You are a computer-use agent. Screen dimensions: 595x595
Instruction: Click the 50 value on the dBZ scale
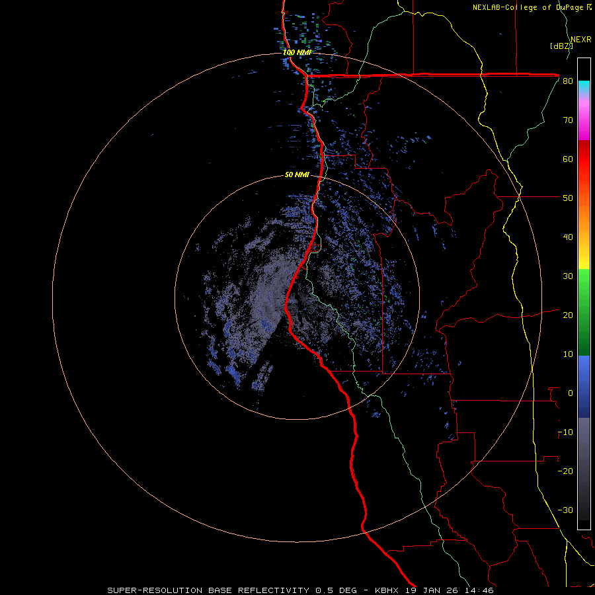(x=568, y=198)
